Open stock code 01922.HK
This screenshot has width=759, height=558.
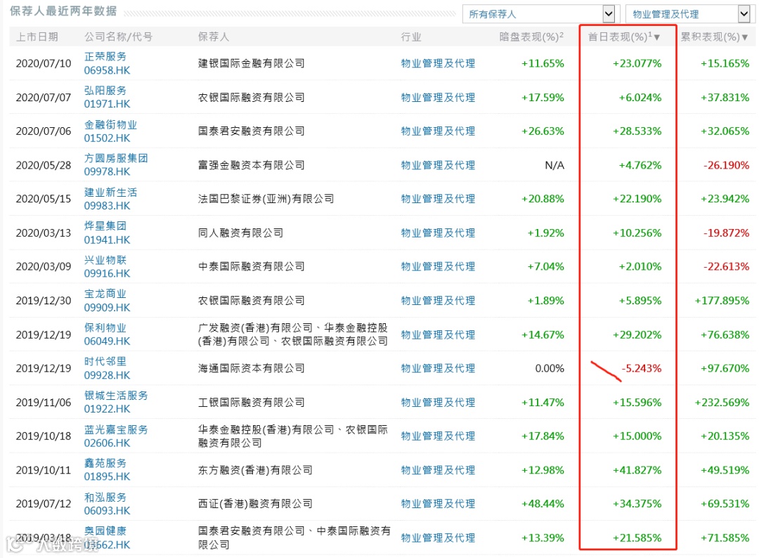[x=107, y=409]
